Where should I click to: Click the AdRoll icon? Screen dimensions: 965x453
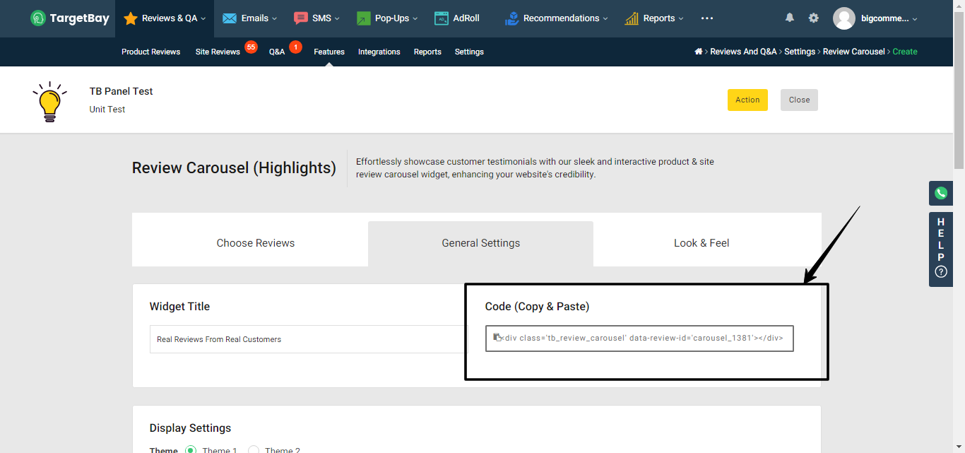442,18
